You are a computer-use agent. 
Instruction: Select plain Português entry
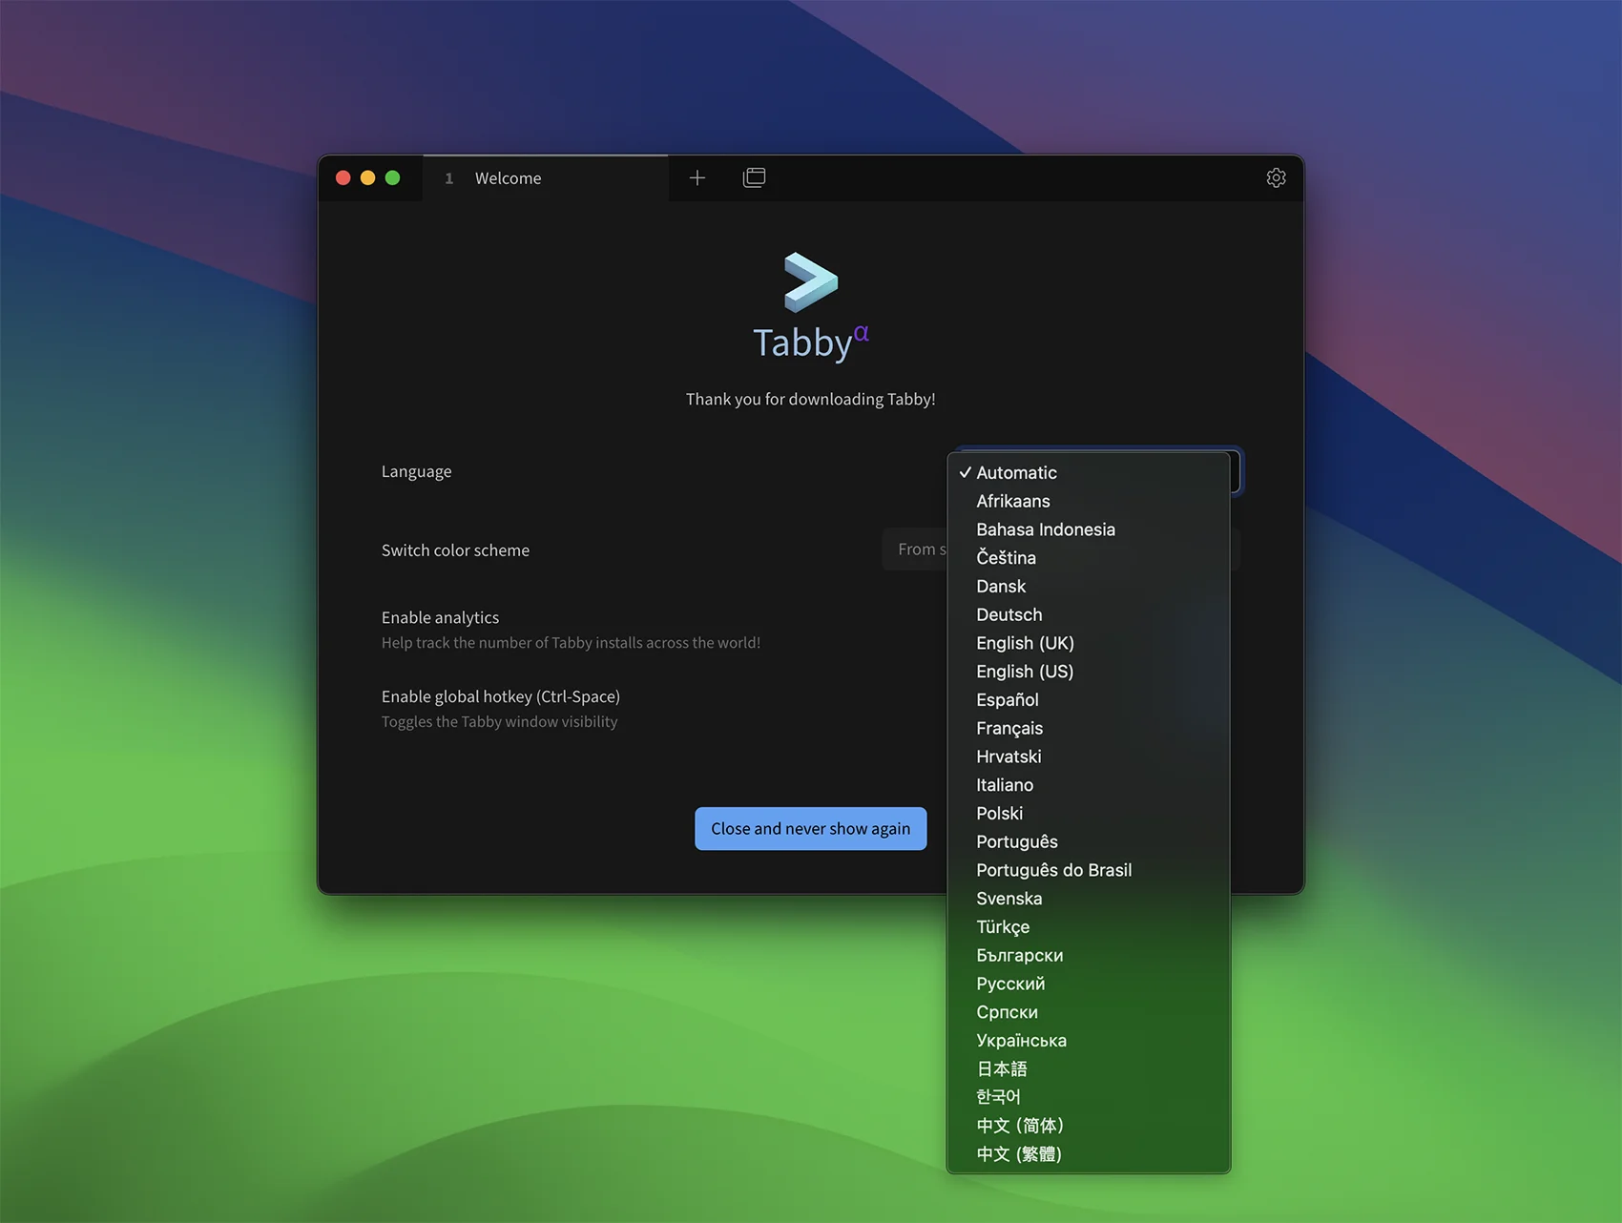1089,841
